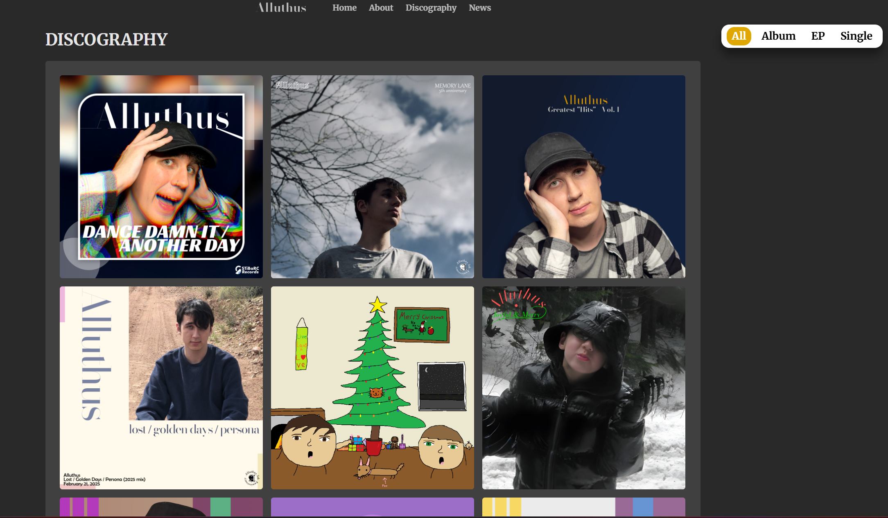Open lost / golden days / persona release
Viewport: 888px width, 518px height.
point(161,387)
